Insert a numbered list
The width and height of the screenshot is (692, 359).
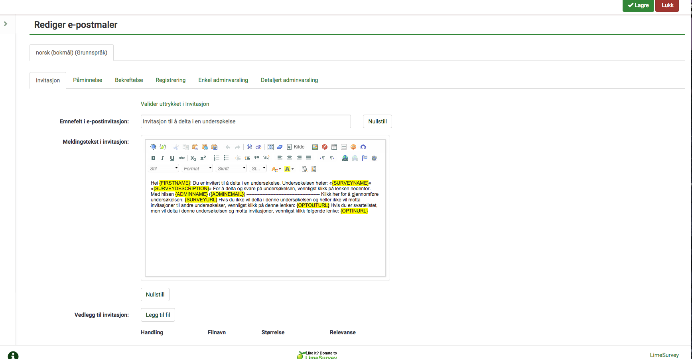(x=217, y=158)
